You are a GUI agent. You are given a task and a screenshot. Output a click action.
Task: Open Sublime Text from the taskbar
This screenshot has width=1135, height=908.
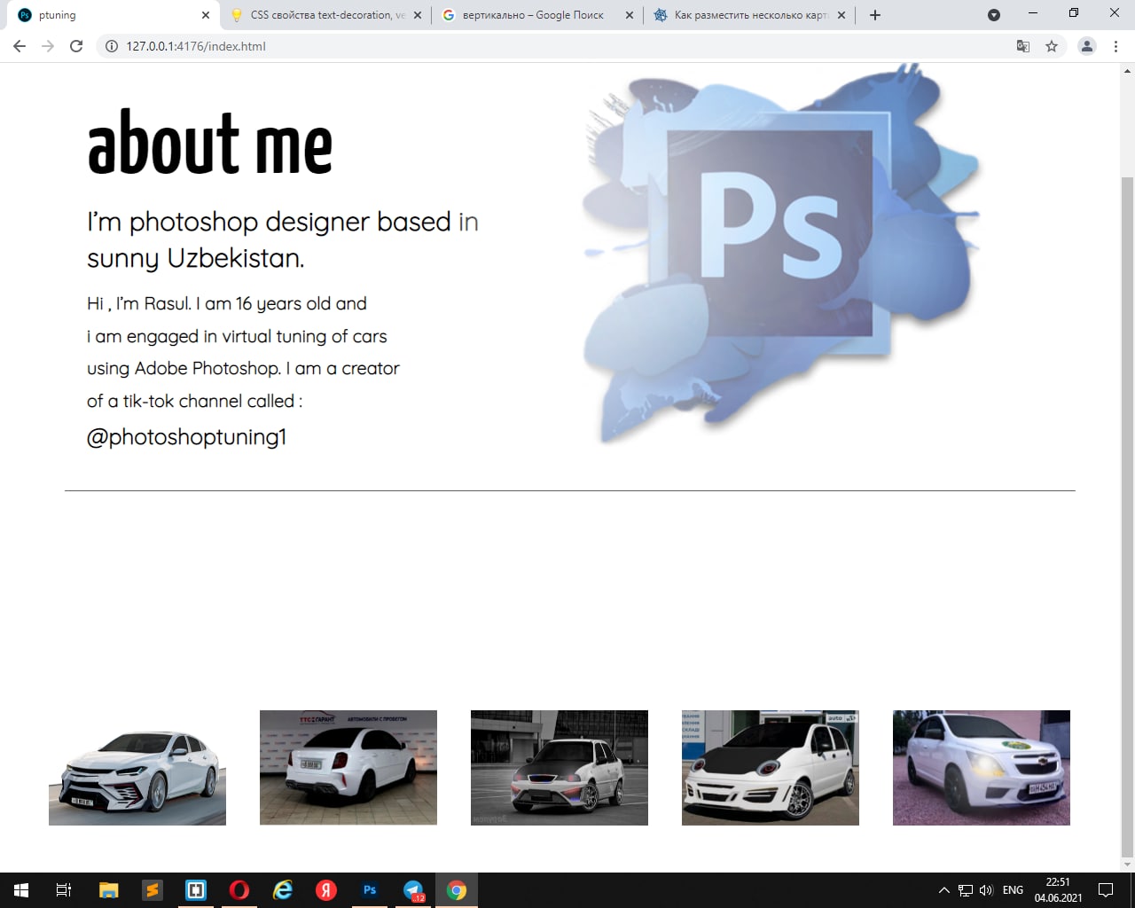(x=153, y=890)
